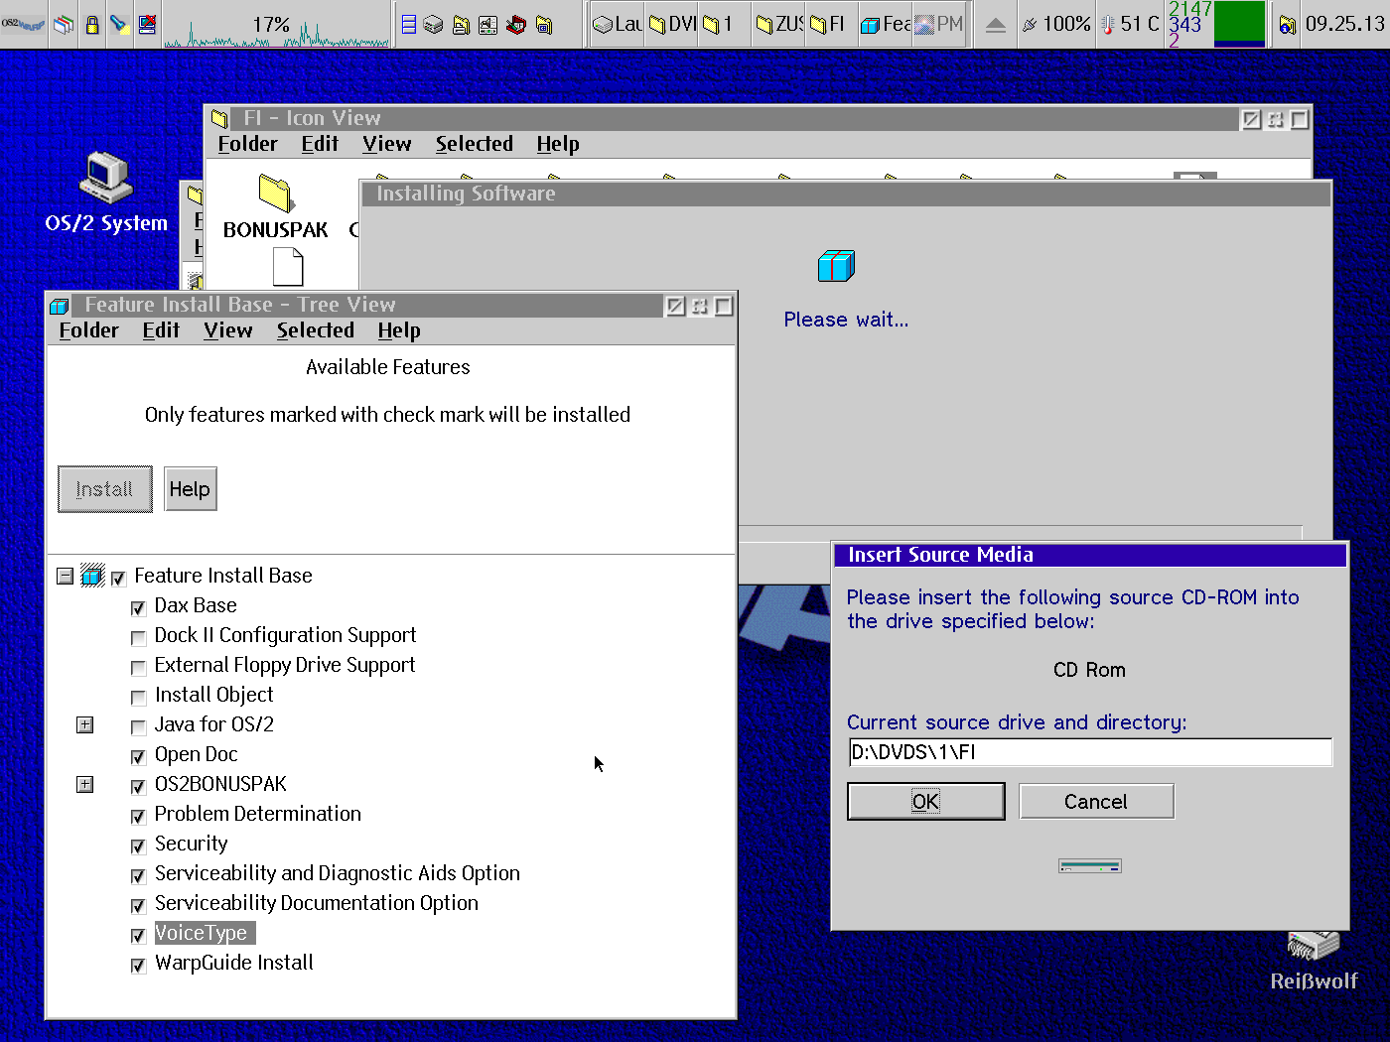Click the window list icon in WarpCenter

(64, 24)
